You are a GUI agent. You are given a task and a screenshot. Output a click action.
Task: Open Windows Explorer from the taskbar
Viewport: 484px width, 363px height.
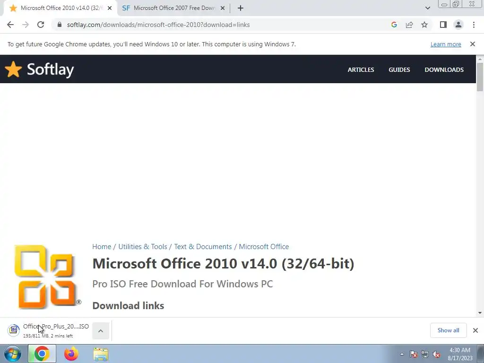(x=101, y=354)
